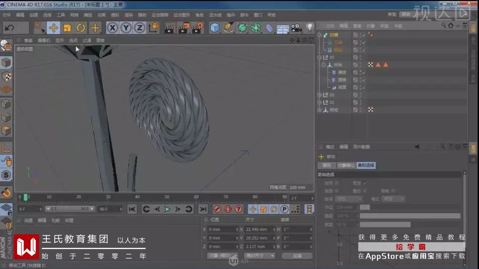This screenshot has width=479, height=269.
Task: Click the green array modeling icon
Action: (x=256, y=28)
